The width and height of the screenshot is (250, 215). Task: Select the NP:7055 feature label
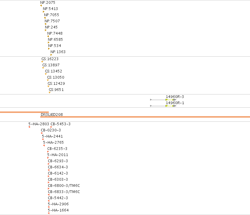(x=51, y=15)
